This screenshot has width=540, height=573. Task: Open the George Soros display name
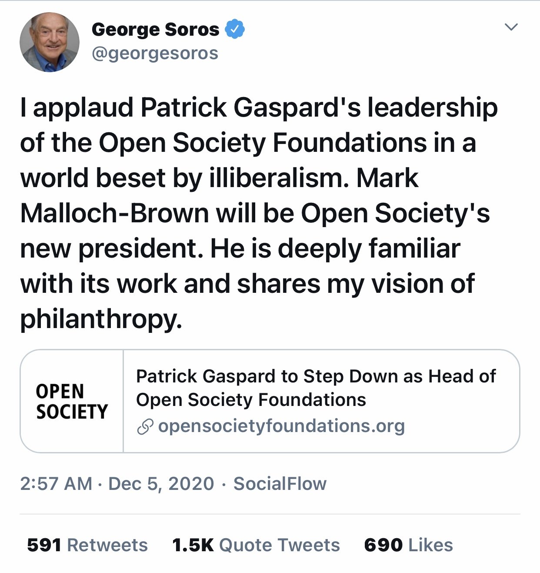pyautogui.click(x=156, y=29)
